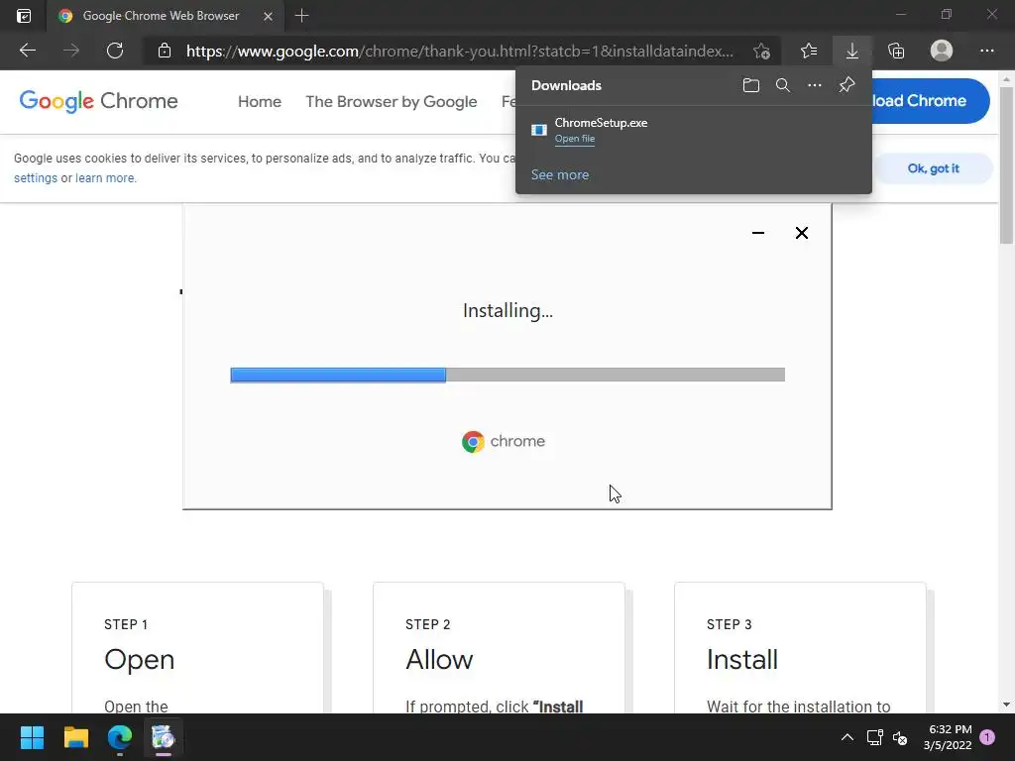Close the Chrome installer dialog
The image size is (1015, 761).
tap(801, 233)
